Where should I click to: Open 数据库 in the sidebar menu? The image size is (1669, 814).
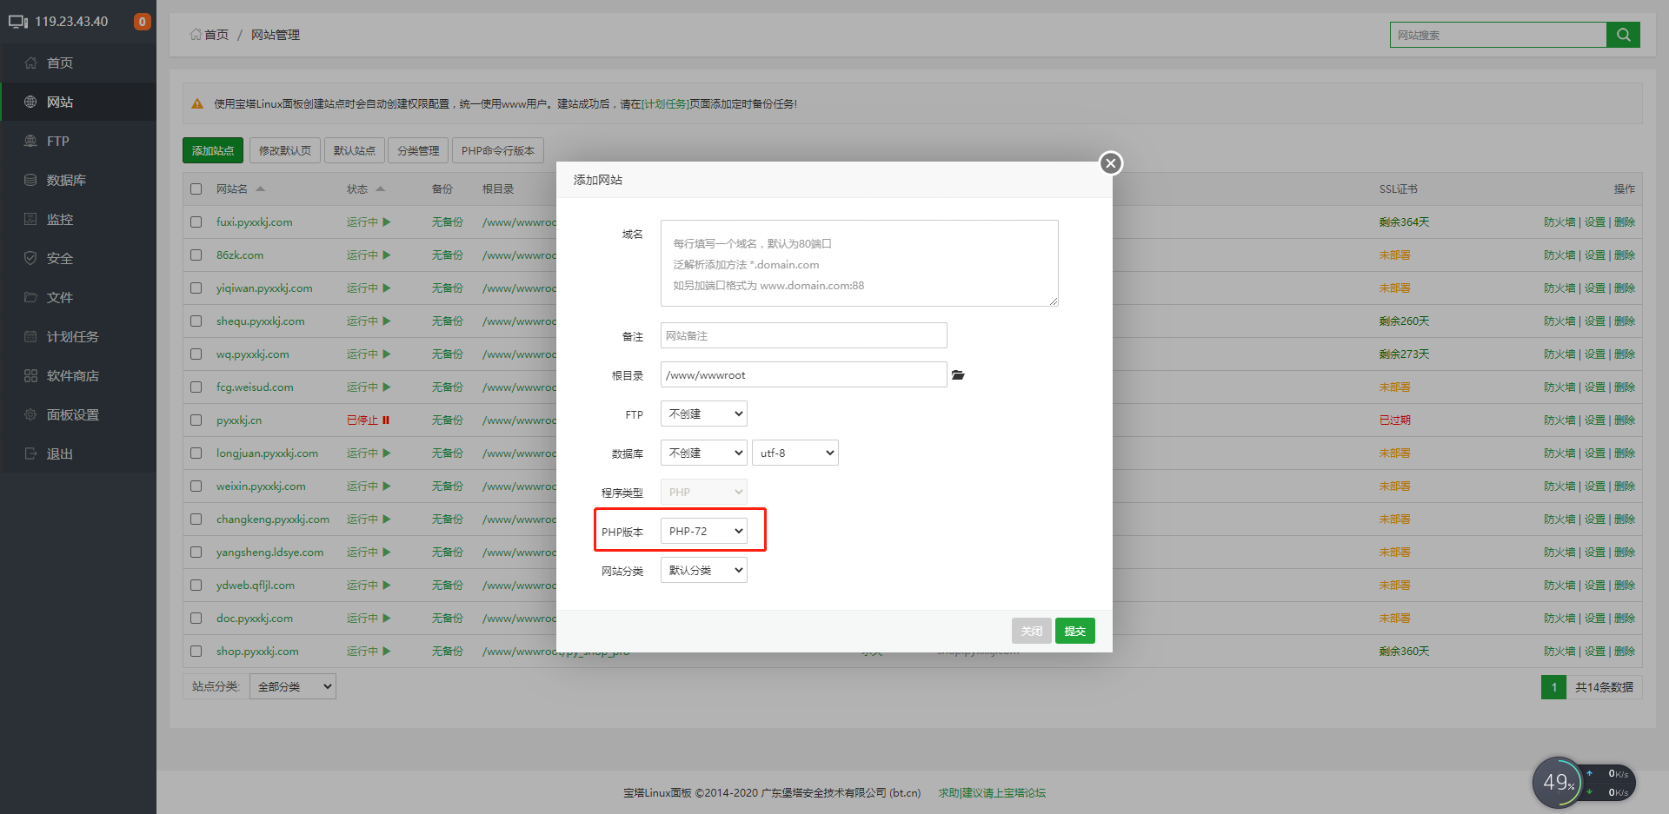[66, 180]
